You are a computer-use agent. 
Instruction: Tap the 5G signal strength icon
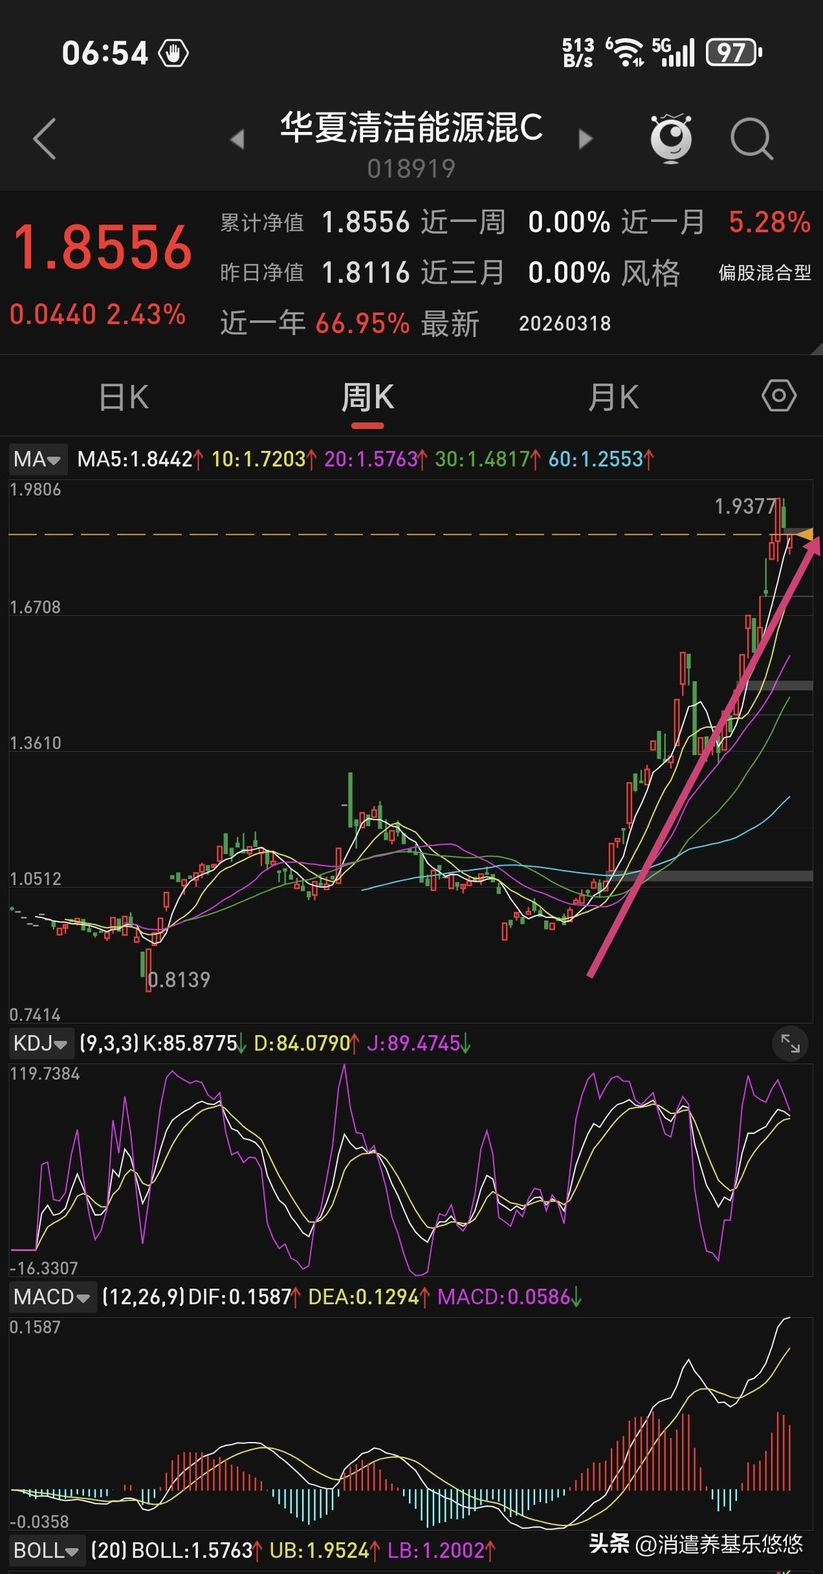pos(673,52)
